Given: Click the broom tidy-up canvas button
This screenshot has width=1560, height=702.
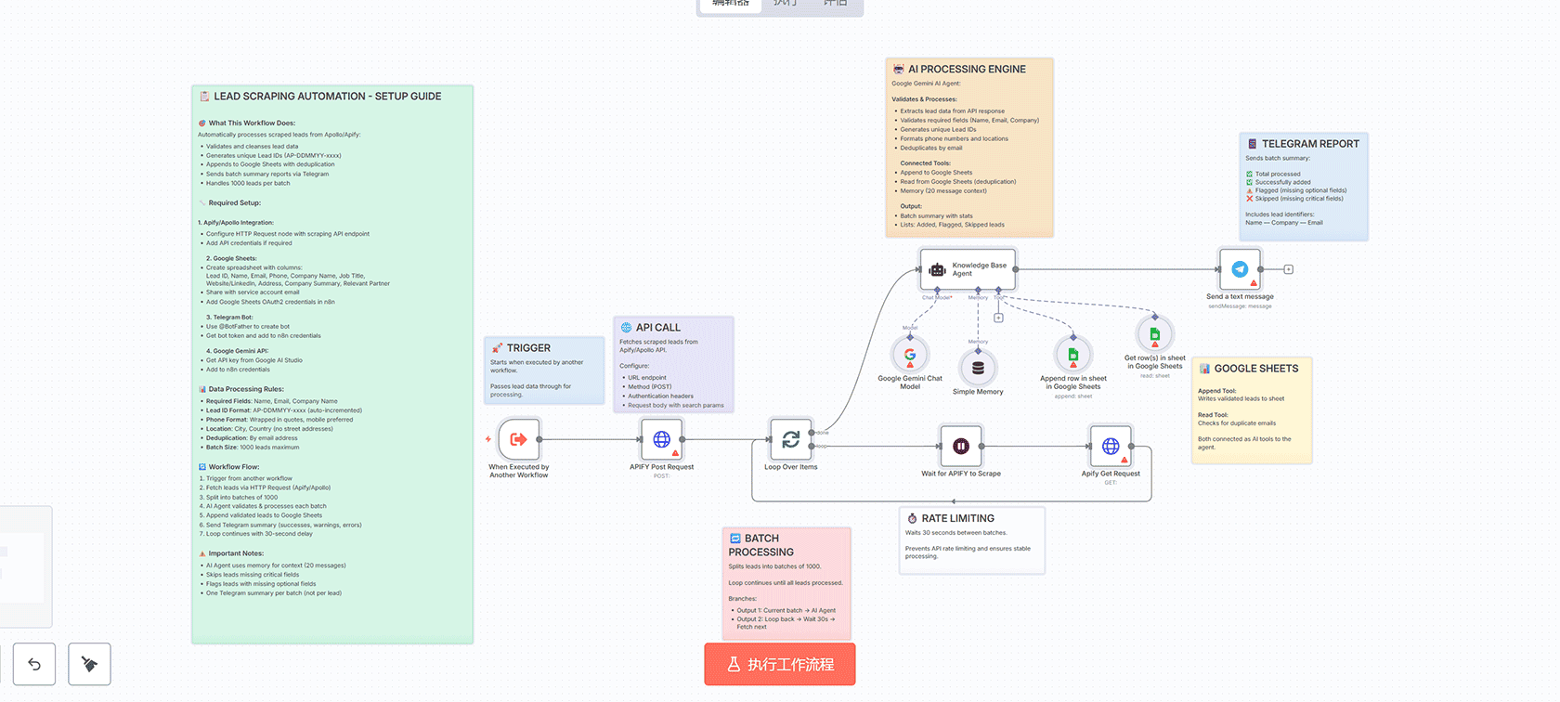Looking at the screenshot, I should coord(89,664).
